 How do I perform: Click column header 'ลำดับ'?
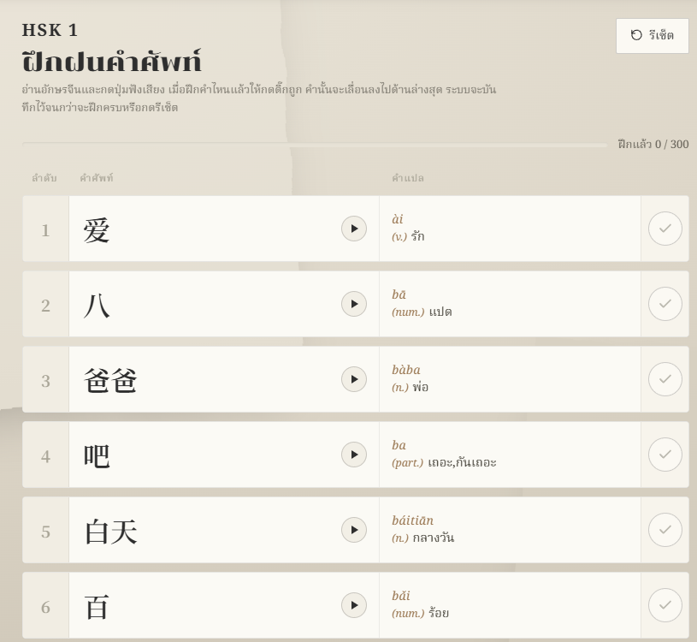[x=44, y=178]
